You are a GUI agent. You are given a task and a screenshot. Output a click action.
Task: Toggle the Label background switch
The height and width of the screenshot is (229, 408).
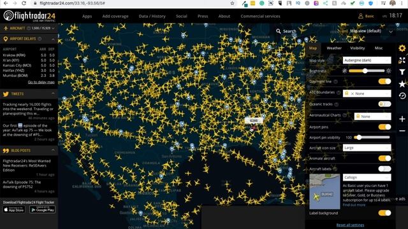click(x=384, y=213)
